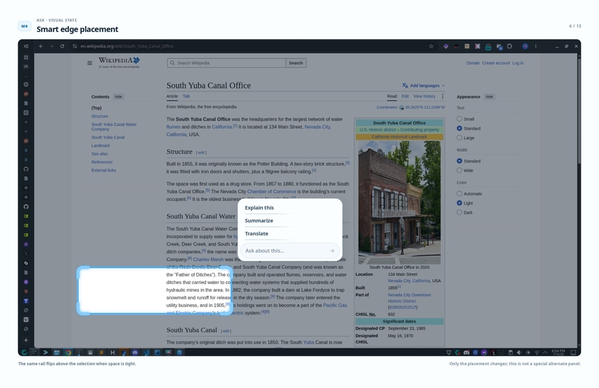Viewport: 599px width, 388px height.
Task: Click the coordinates globe icon
Action: tap(401, 107)
